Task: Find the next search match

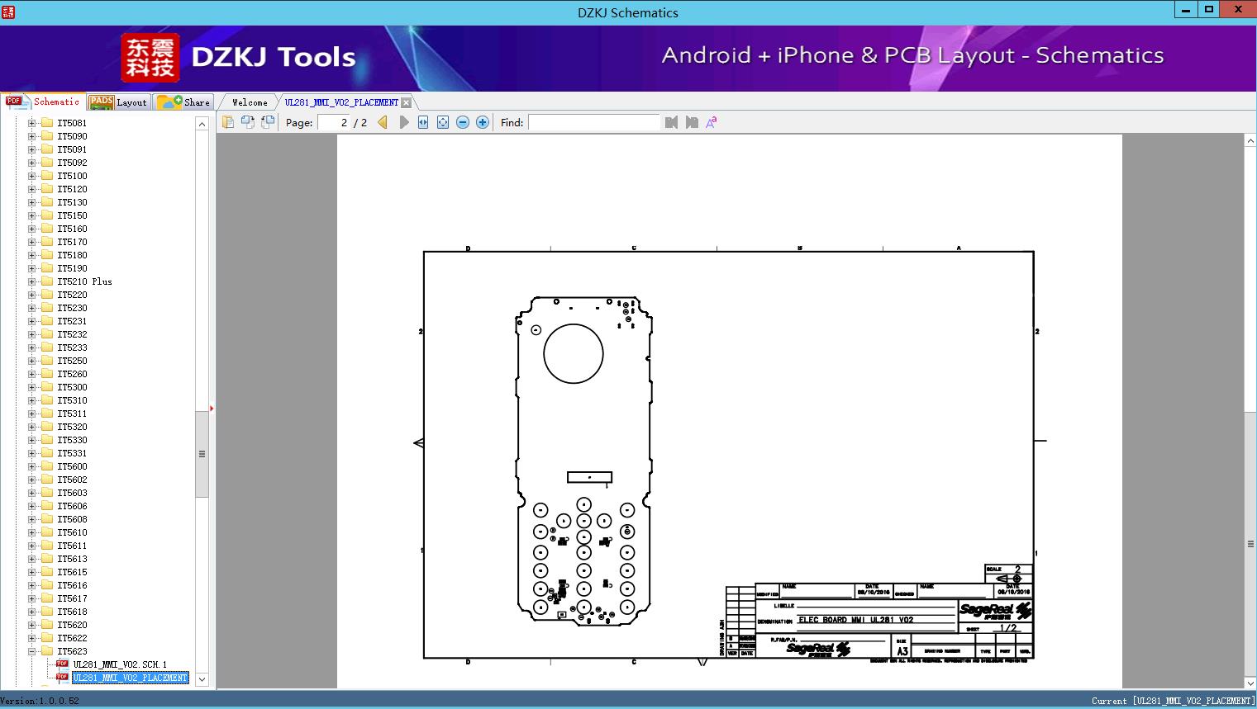Action: 692,122
